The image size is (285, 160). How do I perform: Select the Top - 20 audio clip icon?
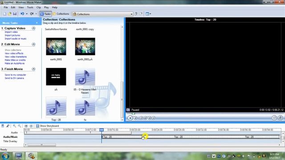pyautogui.click(x=56, y=107)
